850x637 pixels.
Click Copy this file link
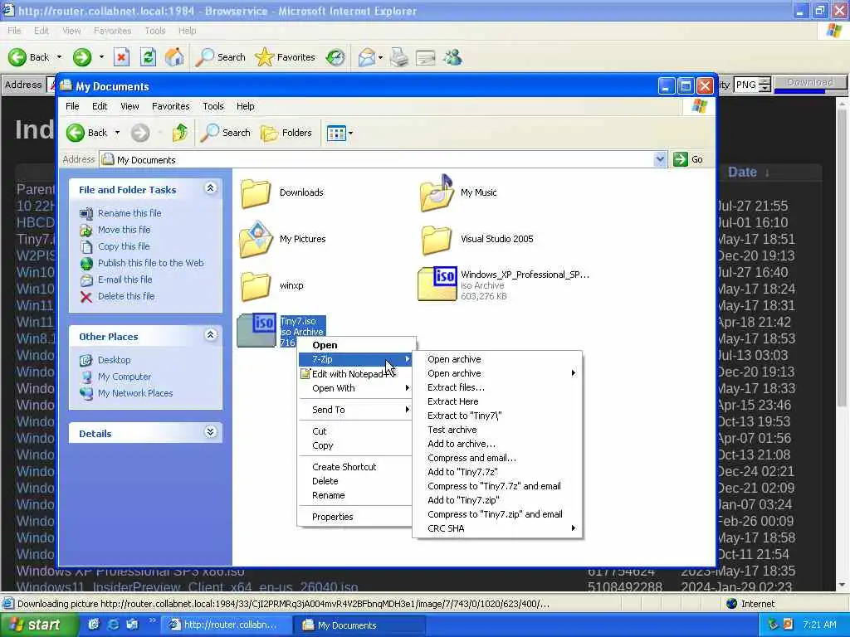(124, 246)
